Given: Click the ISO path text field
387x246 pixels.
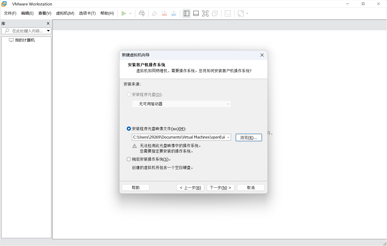Looking at the screenshot, I should 179,137.
